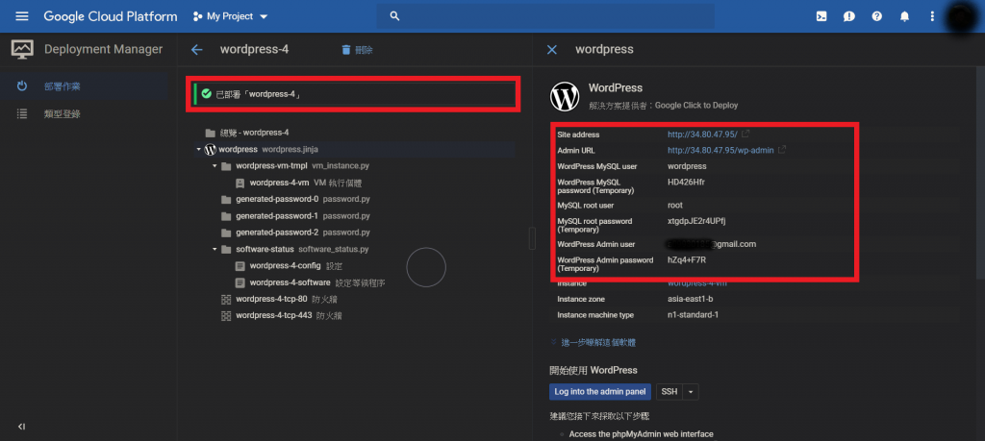The image size is (985, 441).
Task: Open the hamburger navigation menu
Action: coord(22,16)
